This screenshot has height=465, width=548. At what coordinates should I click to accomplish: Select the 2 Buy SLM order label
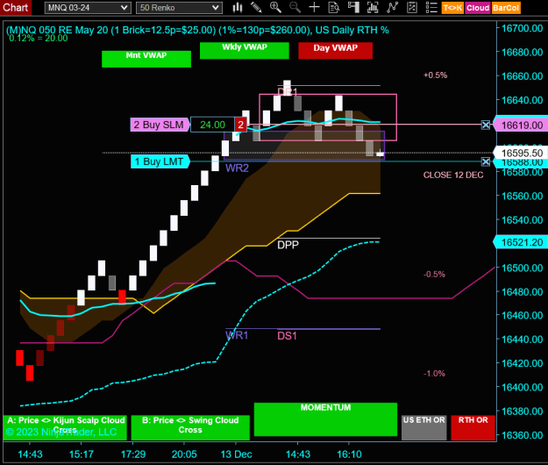click(x=160, y=125)
